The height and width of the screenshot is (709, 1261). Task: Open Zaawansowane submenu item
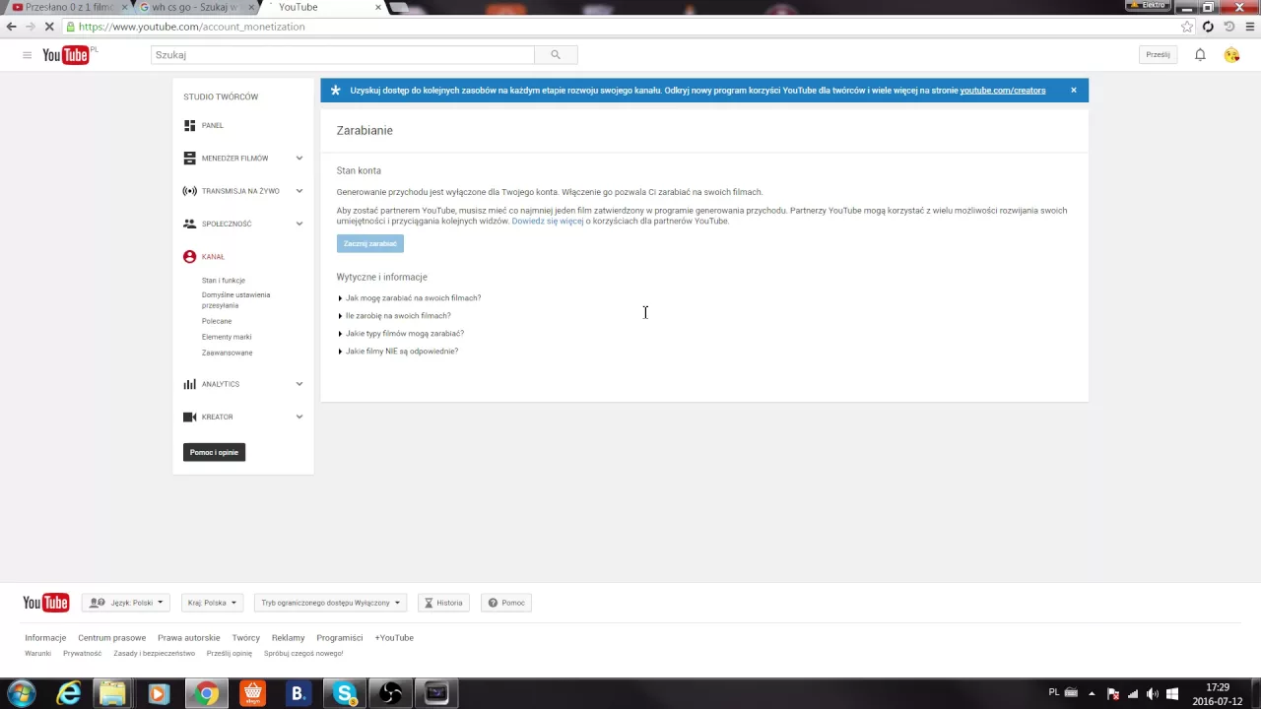tap(228, 353)
